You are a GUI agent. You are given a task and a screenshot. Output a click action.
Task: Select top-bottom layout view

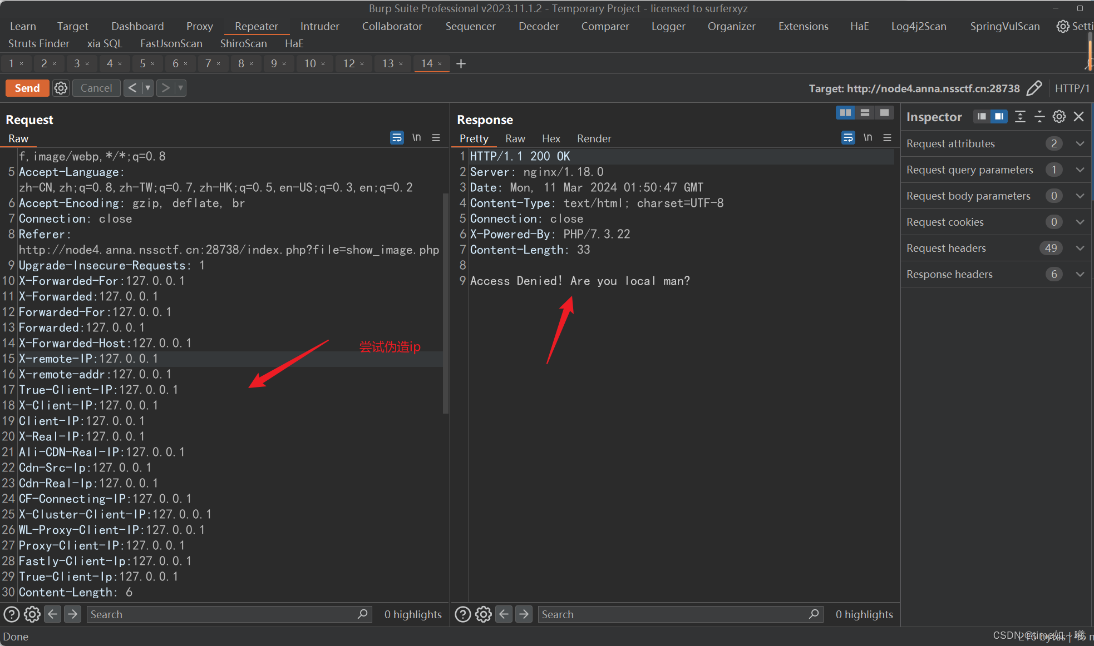[865, 113]
